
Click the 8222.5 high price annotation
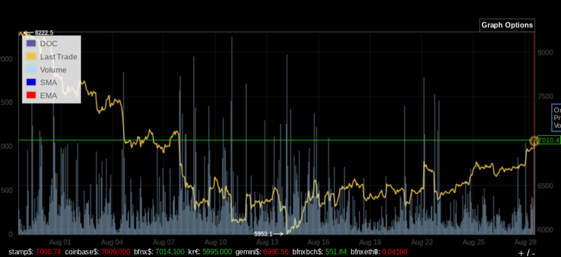[44, 33]
